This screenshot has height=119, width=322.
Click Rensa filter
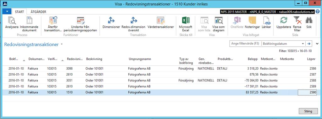297,24
